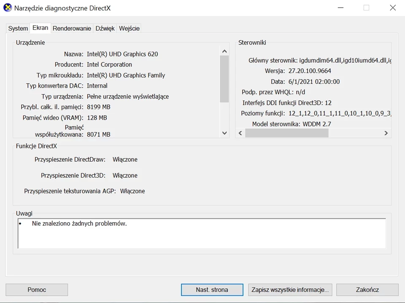Click the 'Pamięć wideo (VRAM):' label

53,118
